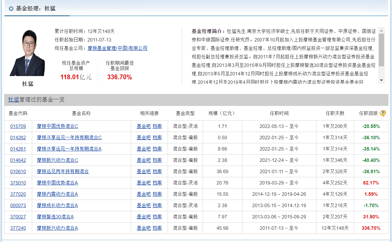View 档案 for 摩根成长动力混合A

157,206
